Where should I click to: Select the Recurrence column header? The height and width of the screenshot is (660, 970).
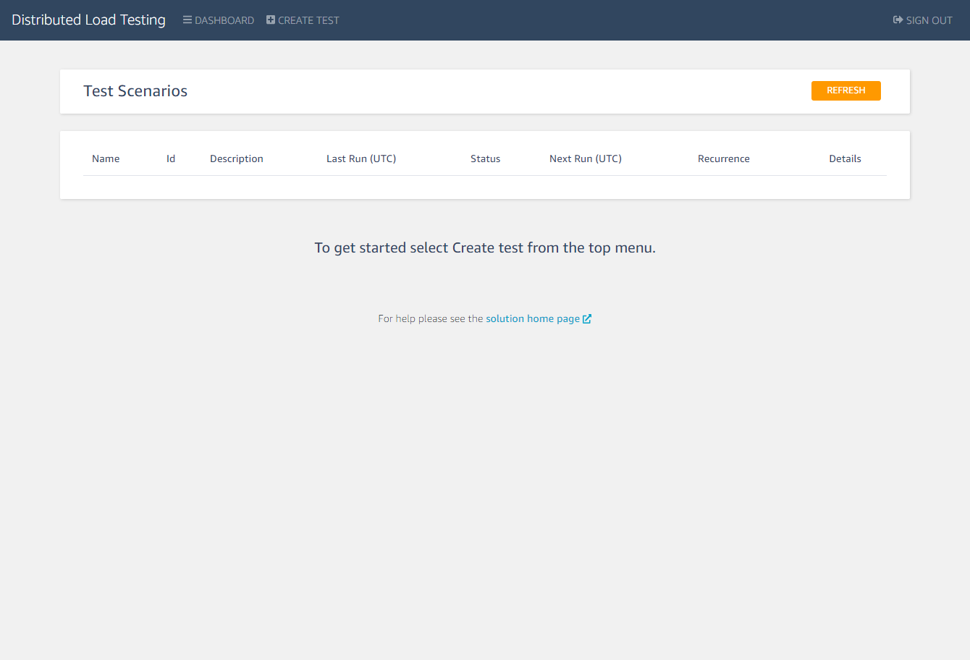(x=723, y=158)
